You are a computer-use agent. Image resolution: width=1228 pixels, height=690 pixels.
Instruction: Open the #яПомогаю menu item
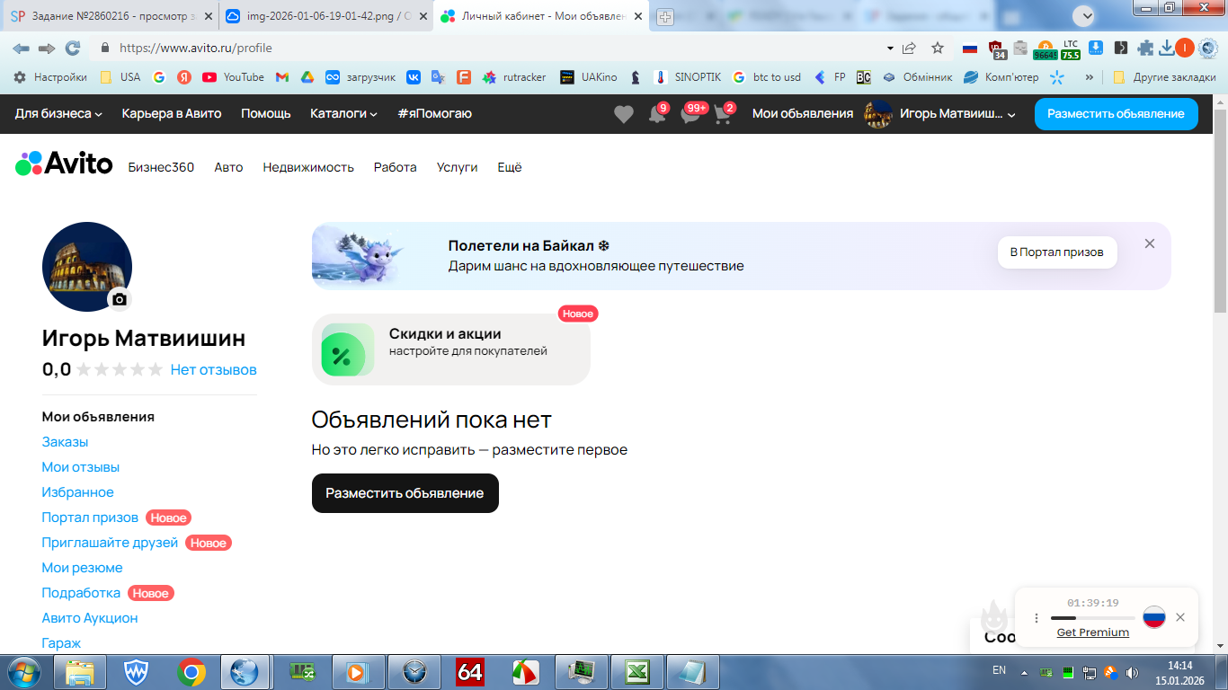point(434,113)
